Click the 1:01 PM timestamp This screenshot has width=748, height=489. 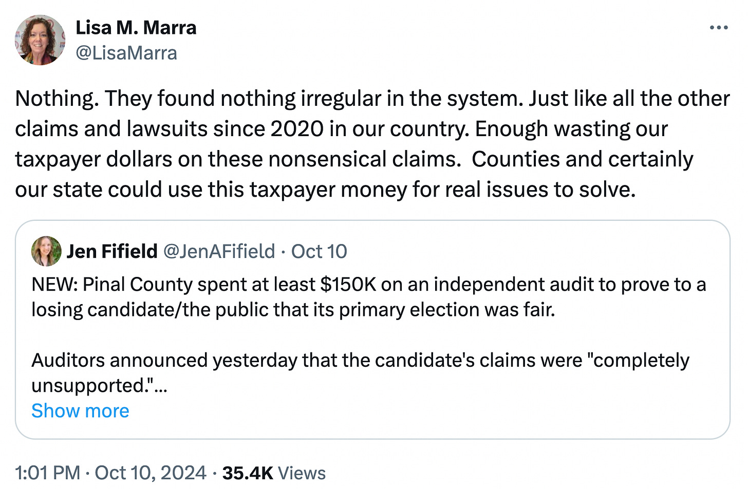[x=47, y=473]
